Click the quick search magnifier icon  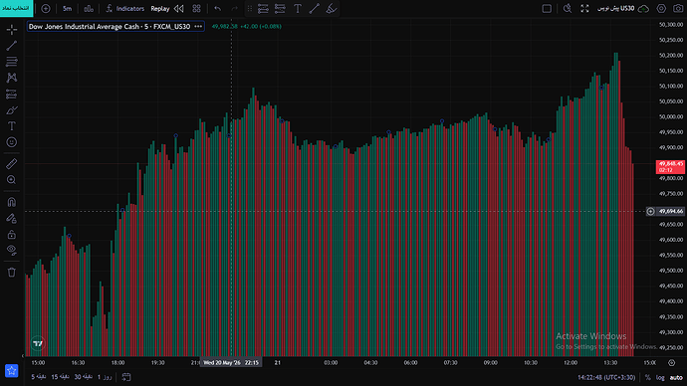point(568,8)
